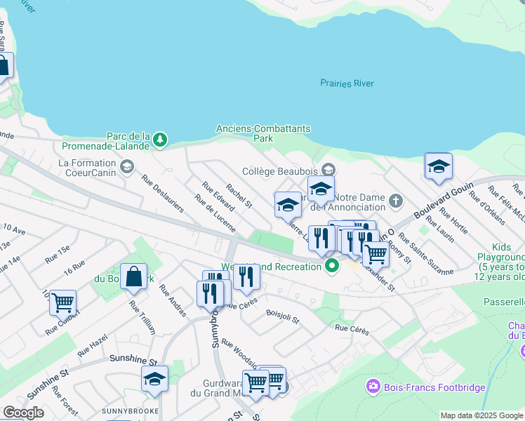The width and height of the screenshot is (525, 421).
Task: Click the West Island Recreation label
Action: [x=271, y=267]
